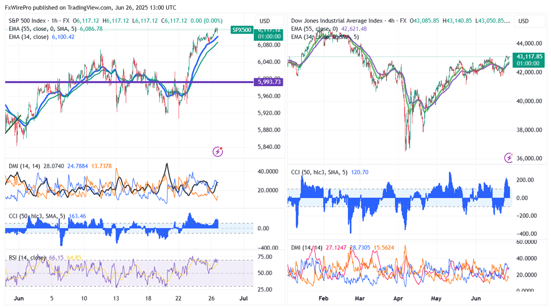Open the USD currency selector on S&P 500 chart
This screenshot has width=551, height=307.
coord(265,21)
